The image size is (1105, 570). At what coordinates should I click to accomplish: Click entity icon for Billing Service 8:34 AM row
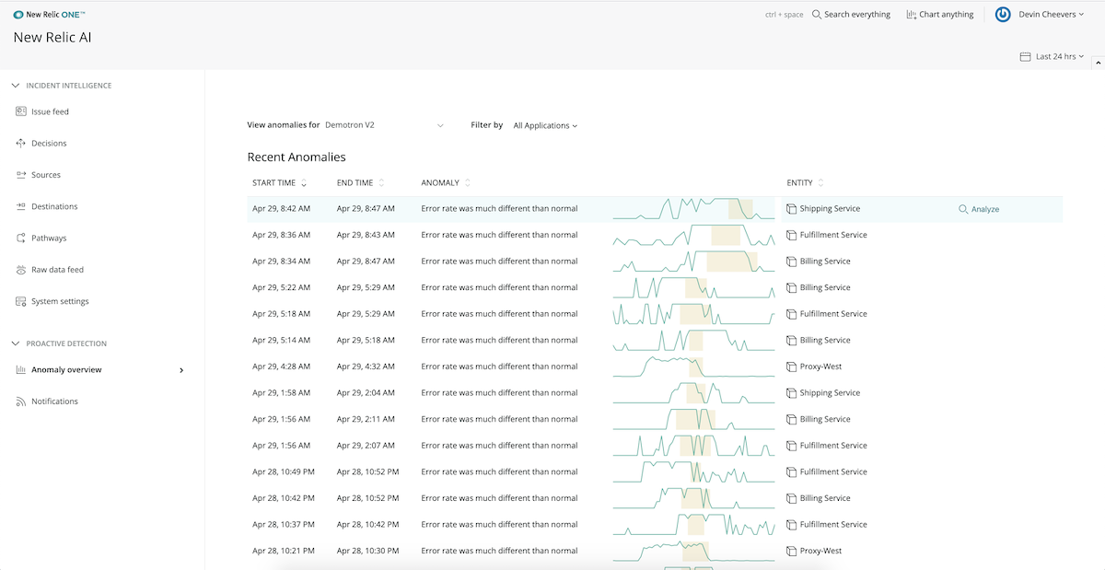point(792,262)
